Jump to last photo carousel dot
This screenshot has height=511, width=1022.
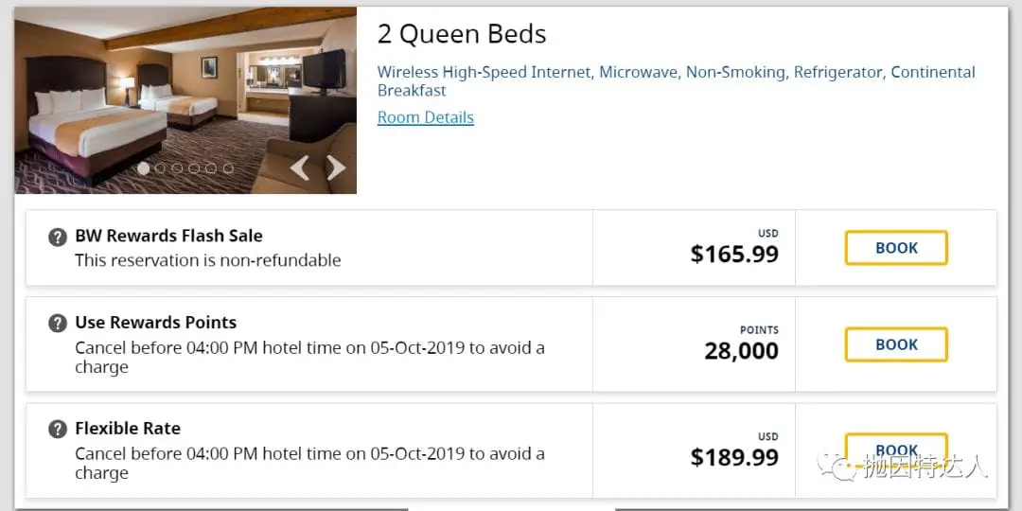point(228,168)
